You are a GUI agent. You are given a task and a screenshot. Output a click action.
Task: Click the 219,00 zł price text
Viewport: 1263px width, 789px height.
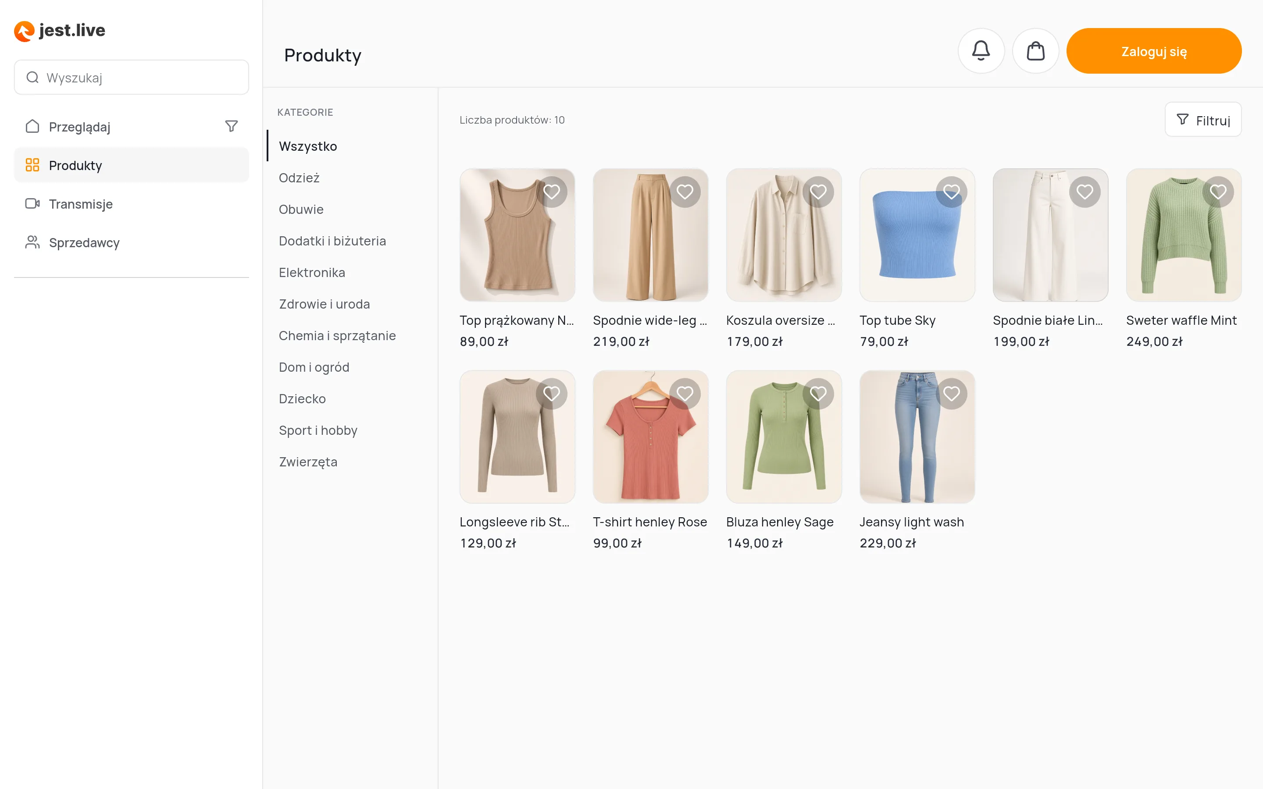pyautogui.click(x=621, y=341)
